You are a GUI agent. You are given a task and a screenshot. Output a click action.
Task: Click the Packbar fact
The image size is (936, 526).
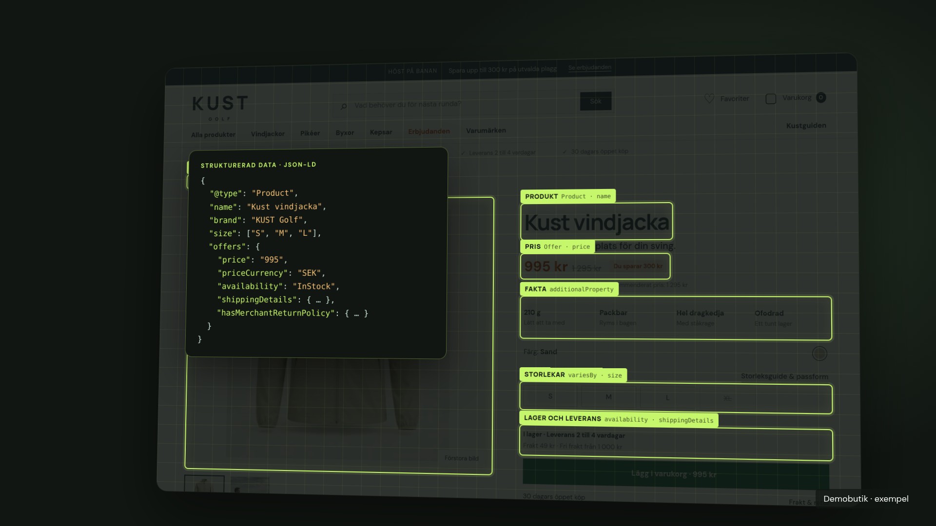tap(618, 318)
